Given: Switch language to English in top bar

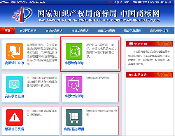Looking at the screenshot, I should click(118, 2).
